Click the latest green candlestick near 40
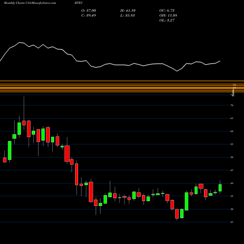Screen dimensions: 244x244 click(220, 188)
